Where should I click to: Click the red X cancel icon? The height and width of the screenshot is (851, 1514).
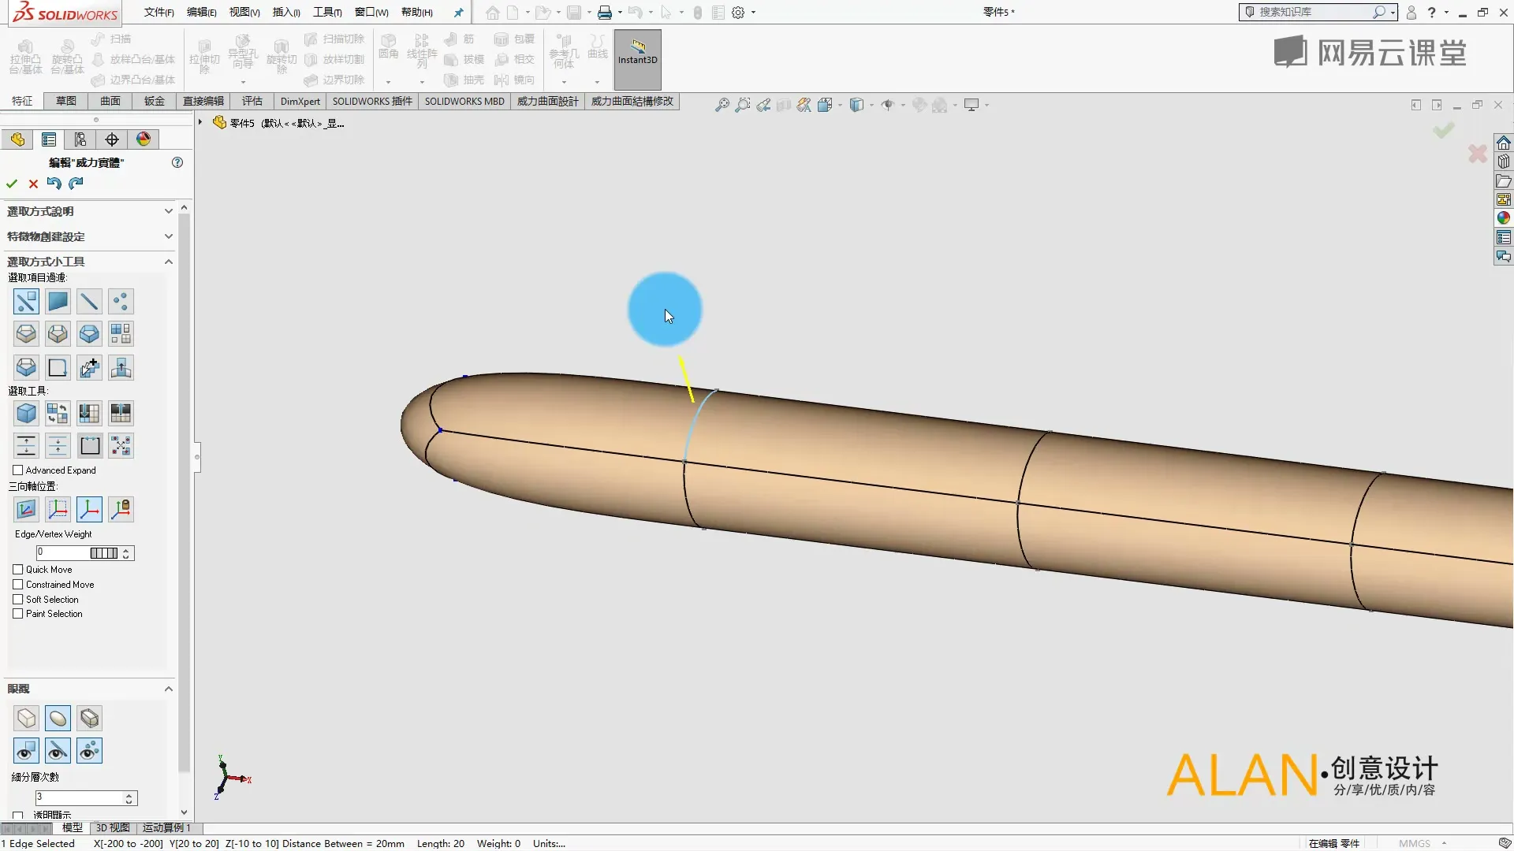(x=33, y=184)
